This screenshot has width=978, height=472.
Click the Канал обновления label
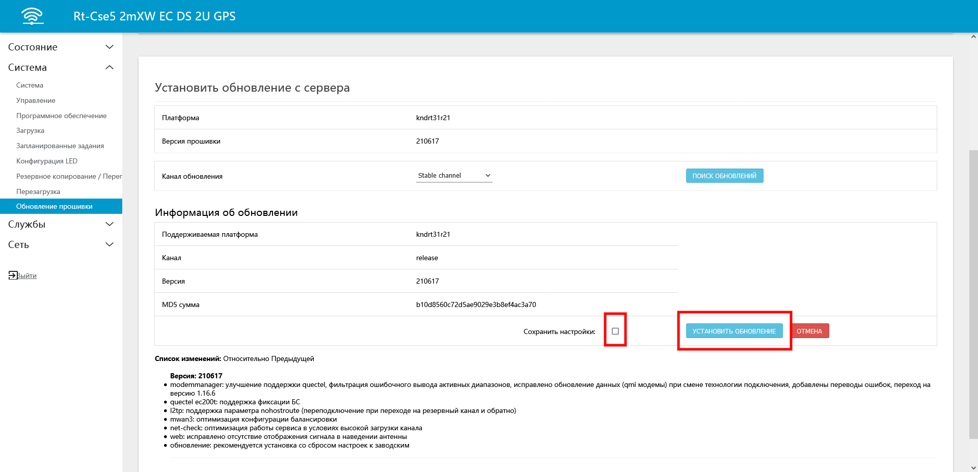coord(192,176)
